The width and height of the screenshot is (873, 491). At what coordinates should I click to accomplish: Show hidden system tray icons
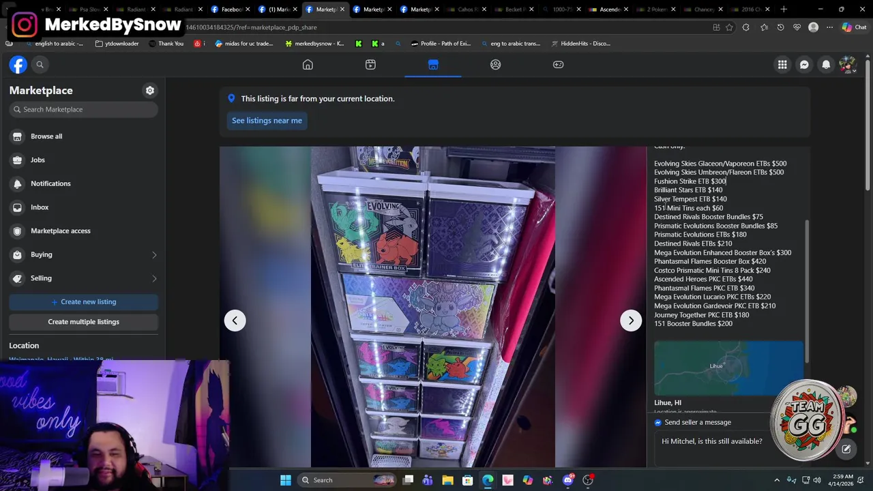tap(777, 480)
